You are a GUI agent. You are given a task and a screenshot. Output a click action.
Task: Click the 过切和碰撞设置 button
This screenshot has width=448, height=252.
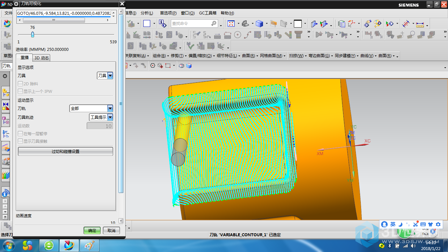pyautogui.click(x=66, y=152)
